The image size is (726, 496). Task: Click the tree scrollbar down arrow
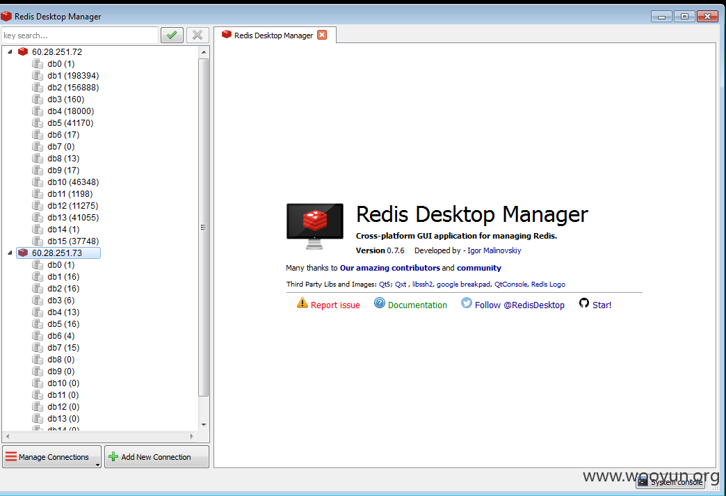click(x=204, y=424)
